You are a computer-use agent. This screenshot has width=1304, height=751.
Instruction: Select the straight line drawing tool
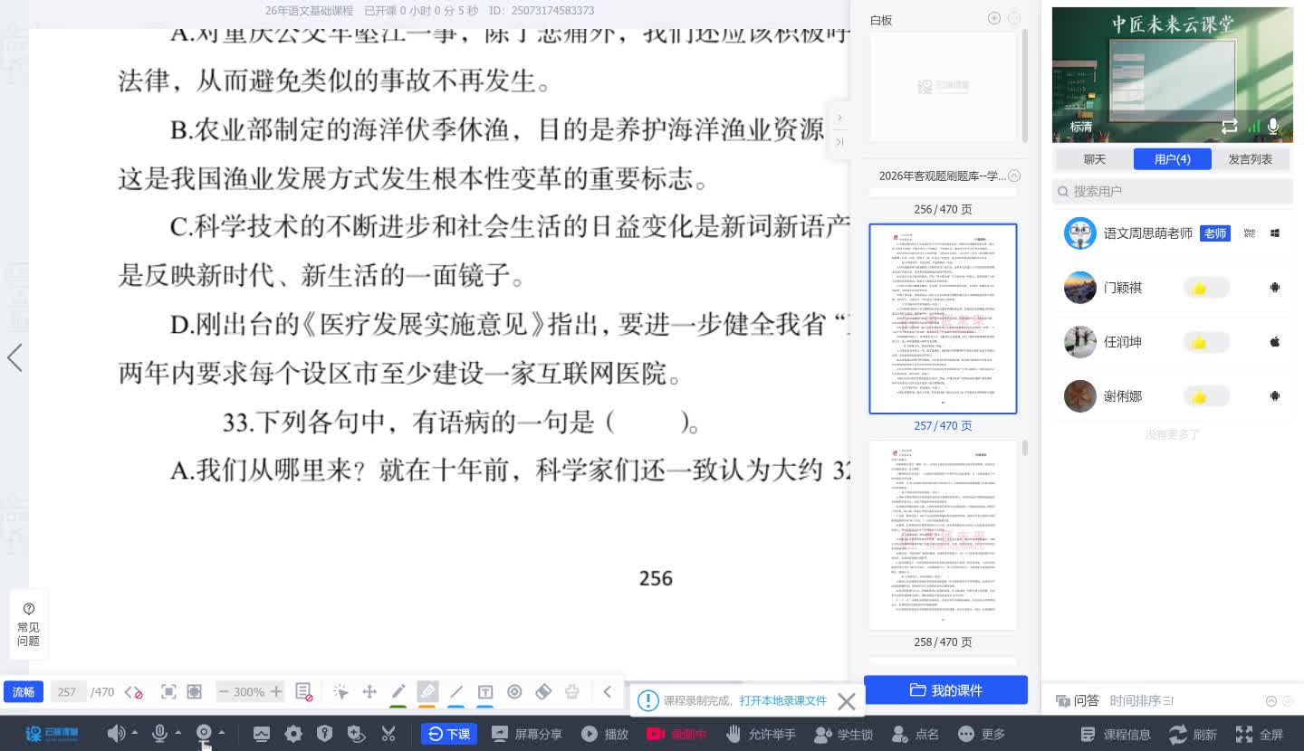tap(455, 692)
